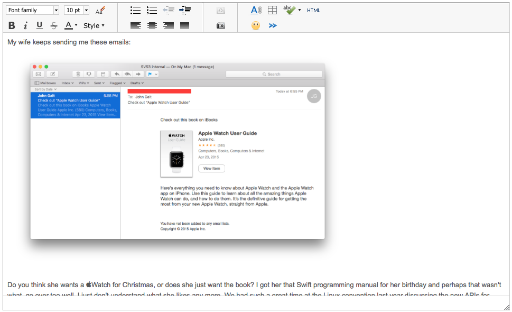Open flag dropdown chevron in Mail screenshot
512x312 pixels.
(156, 74)
